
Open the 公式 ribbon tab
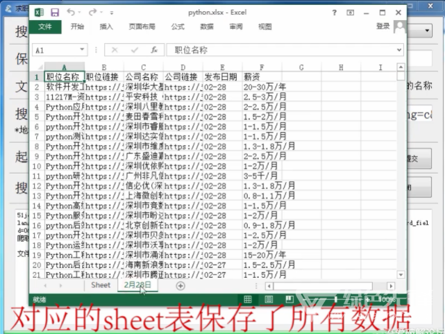[x=178, y=26]
